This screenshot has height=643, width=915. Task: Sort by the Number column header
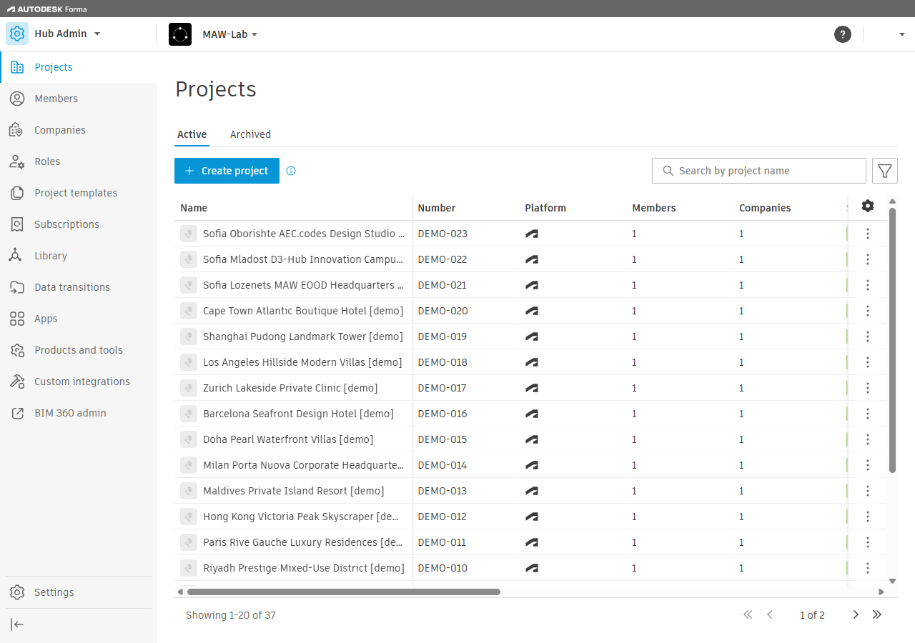click(x=436, y=208)
